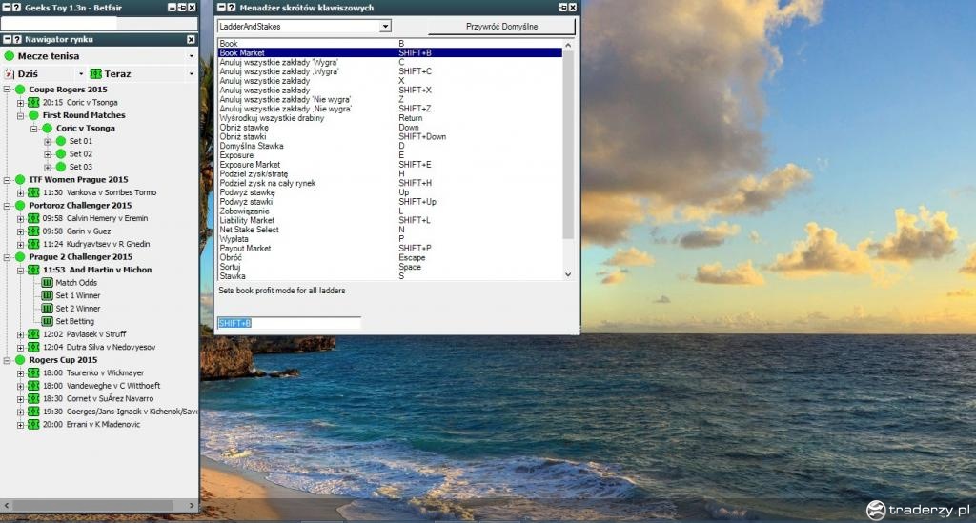Expand the Set 01 node
976x523 pixels.
click(x=48, y=141)
